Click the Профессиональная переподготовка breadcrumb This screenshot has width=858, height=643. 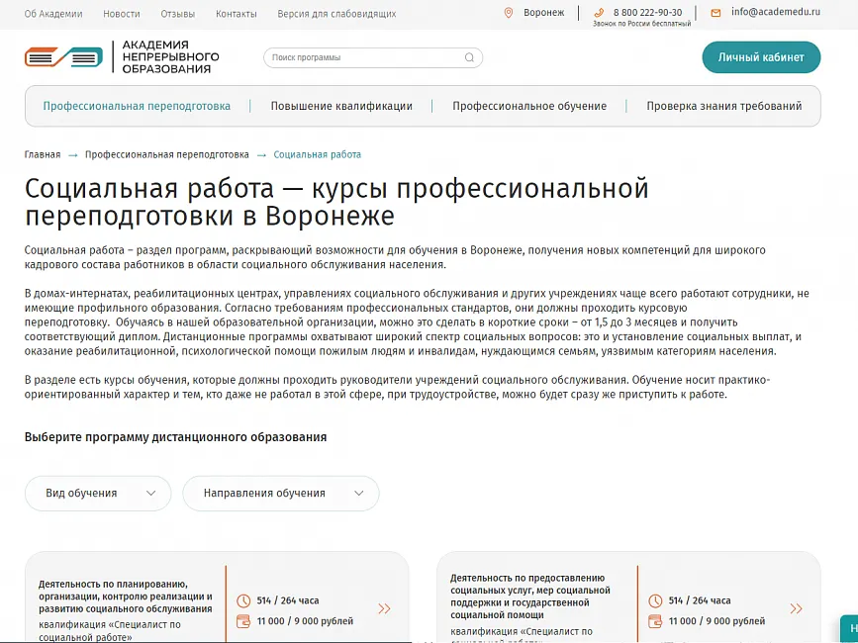click(167, 154)
